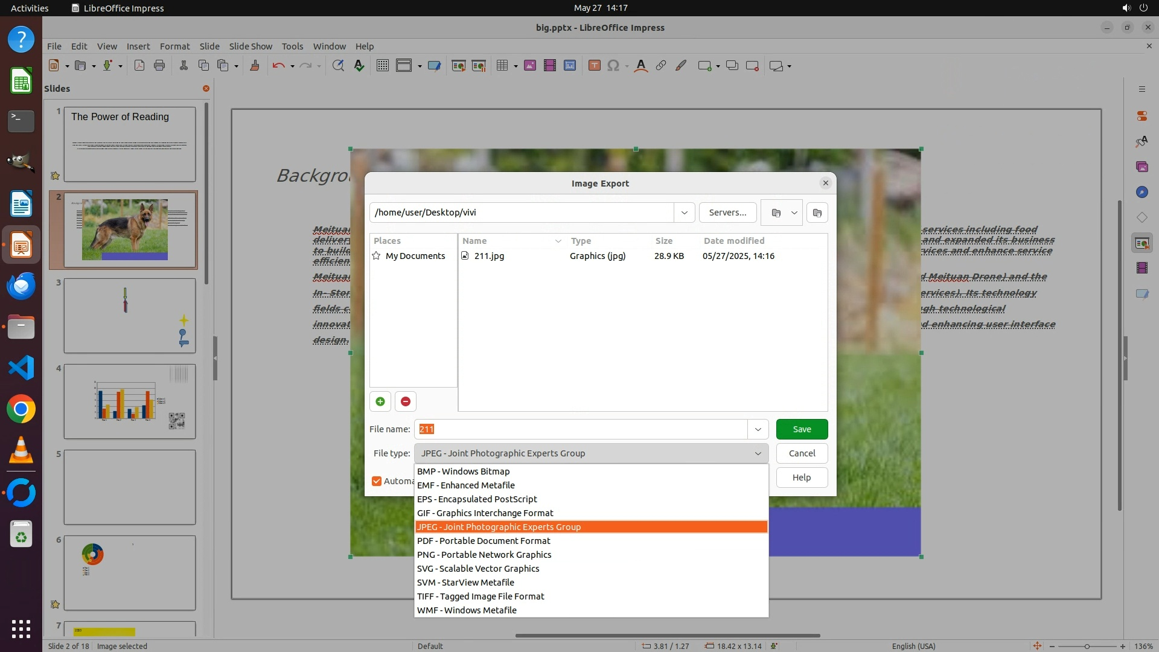1159x652 pixels.
Task: Open the Format menu
Action: [x=174, y=46]
